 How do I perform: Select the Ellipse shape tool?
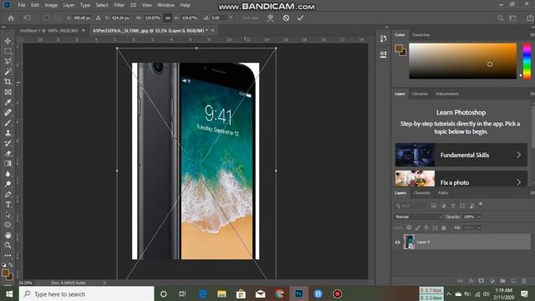click(x=8, y=225)
